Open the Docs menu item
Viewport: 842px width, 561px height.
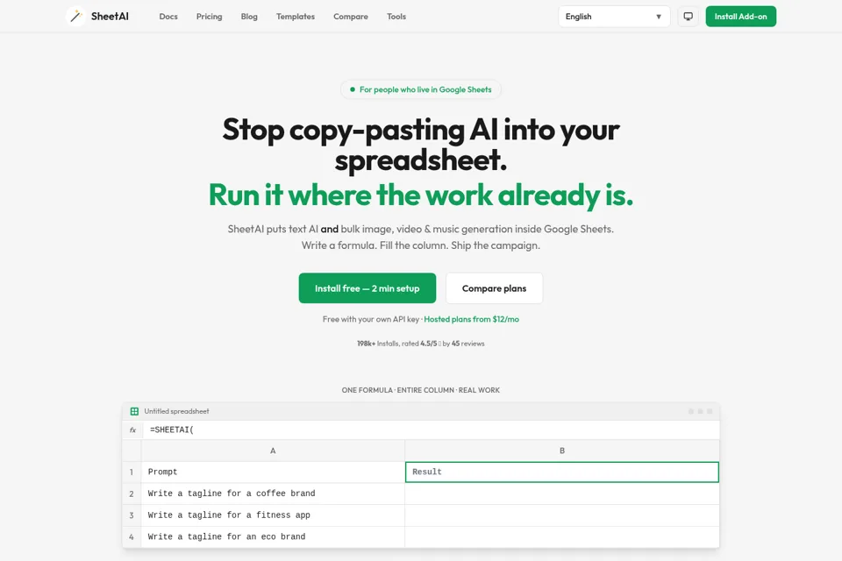pyautogui.click(x=168, y=17)
